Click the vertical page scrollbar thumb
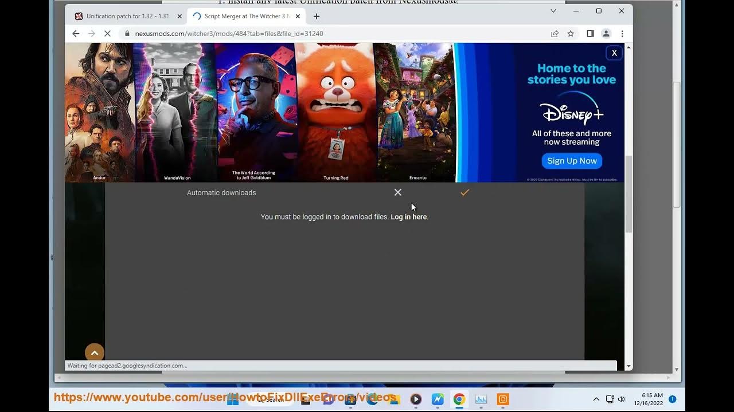The image size is (734, 412). pyautogui.click(x=629, y=193)
